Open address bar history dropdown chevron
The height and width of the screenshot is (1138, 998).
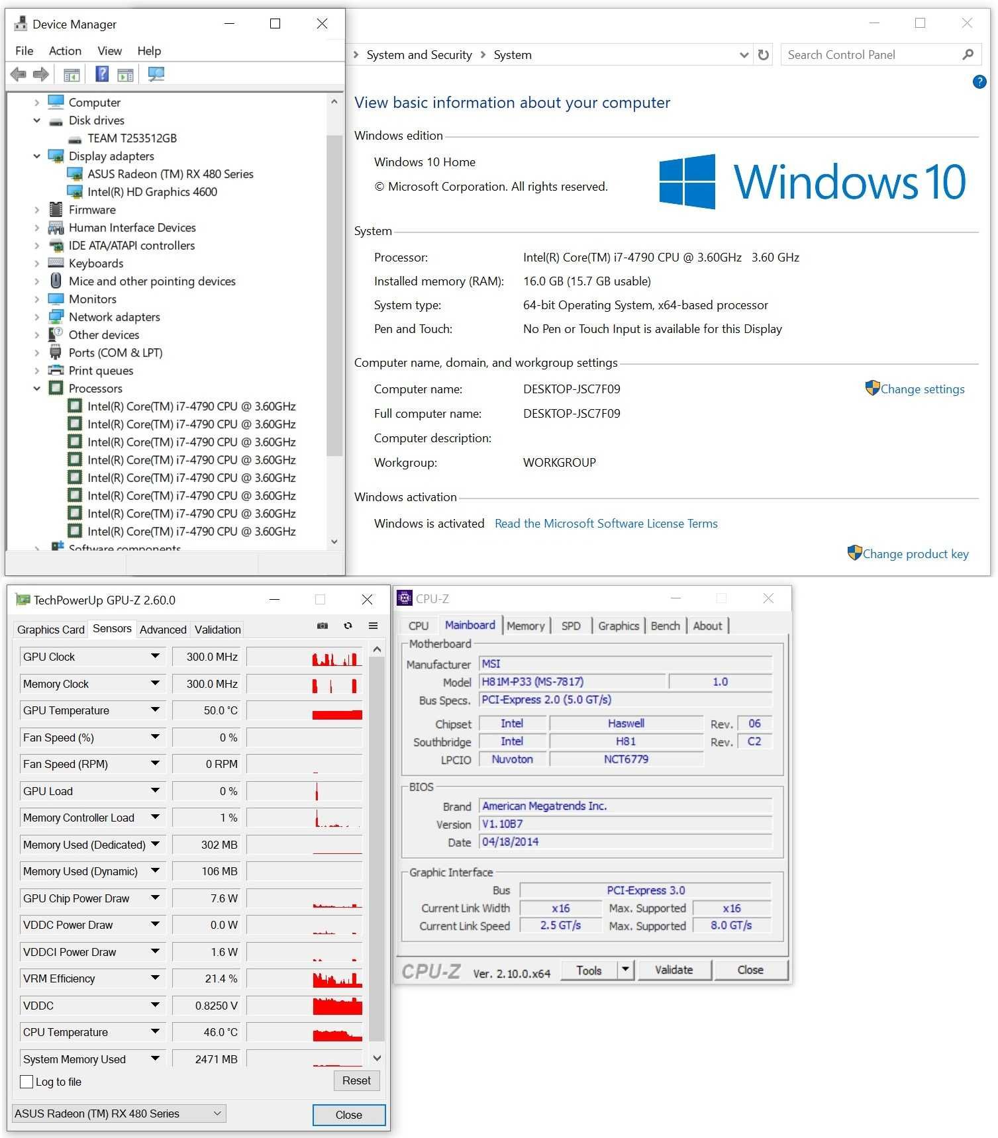click(x=744, y=55)
